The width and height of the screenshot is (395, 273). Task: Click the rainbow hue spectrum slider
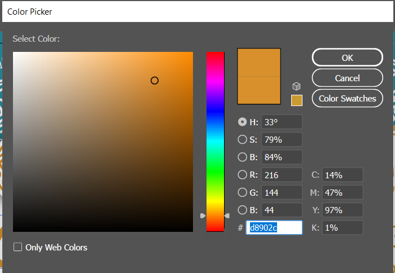point(215,141)
